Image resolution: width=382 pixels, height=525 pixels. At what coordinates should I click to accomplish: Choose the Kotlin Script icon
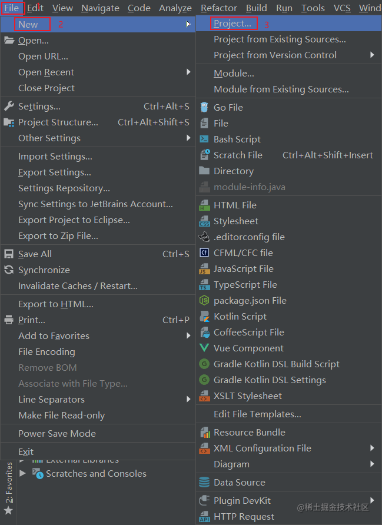[204, 317]
